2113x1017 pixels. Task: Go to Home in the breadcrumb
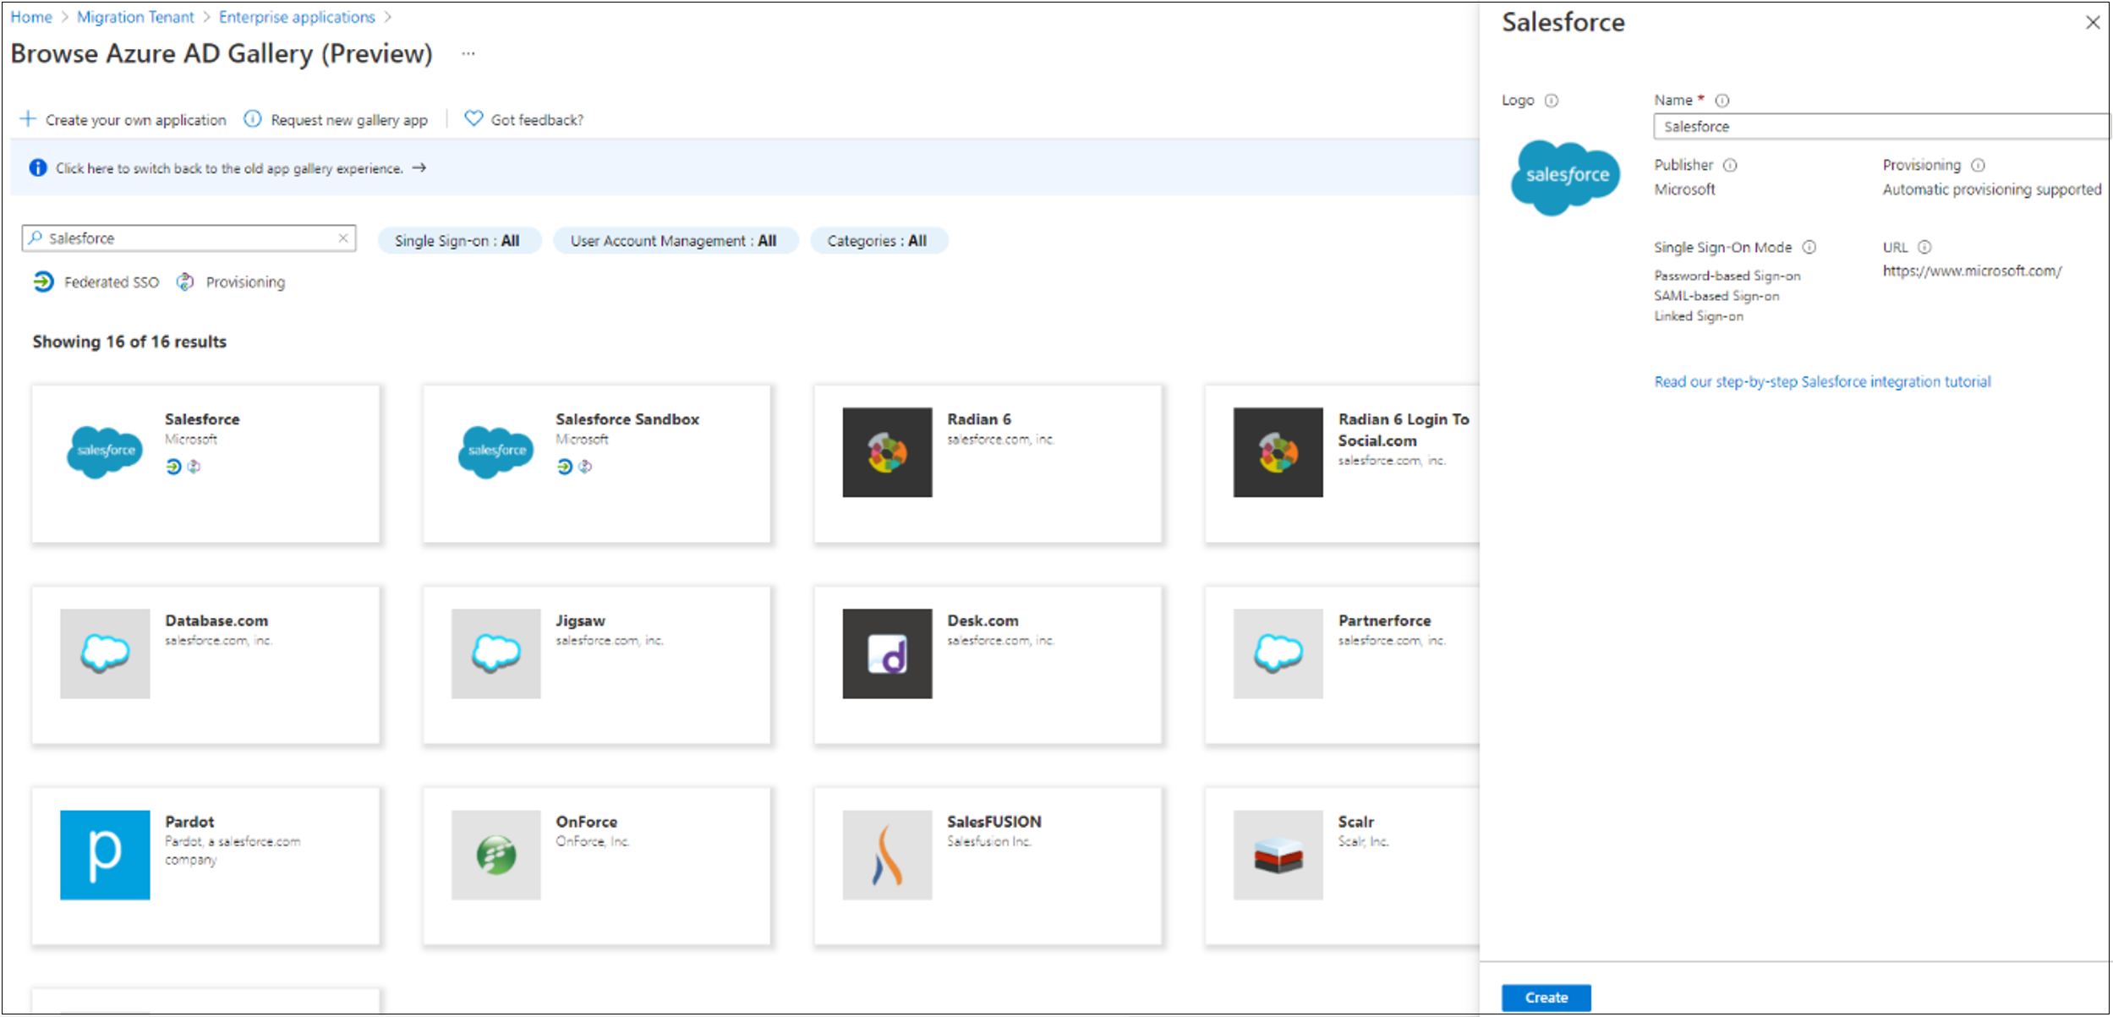31,17
